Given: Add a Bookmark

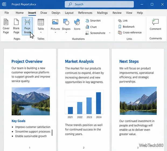Looking at the screenshot, I should 126,27.
